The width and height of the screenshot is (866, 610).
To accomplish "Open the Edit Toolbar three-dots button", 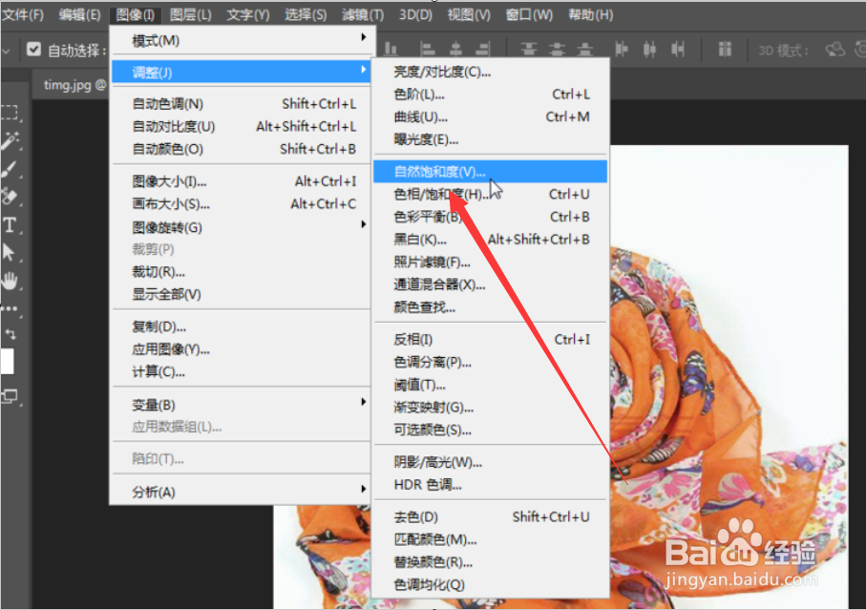I will (x=10, y=308).
